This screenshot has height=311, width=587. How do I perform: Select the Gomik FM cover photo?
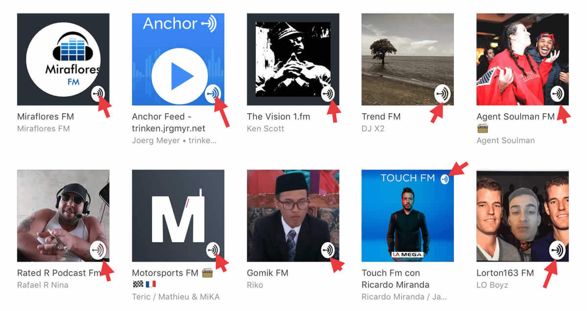293,216
